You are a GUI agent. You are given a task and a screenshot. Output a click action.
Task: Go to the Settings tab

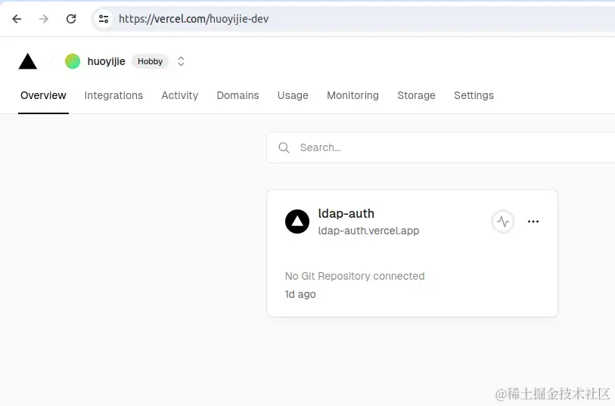pos(474,95)
